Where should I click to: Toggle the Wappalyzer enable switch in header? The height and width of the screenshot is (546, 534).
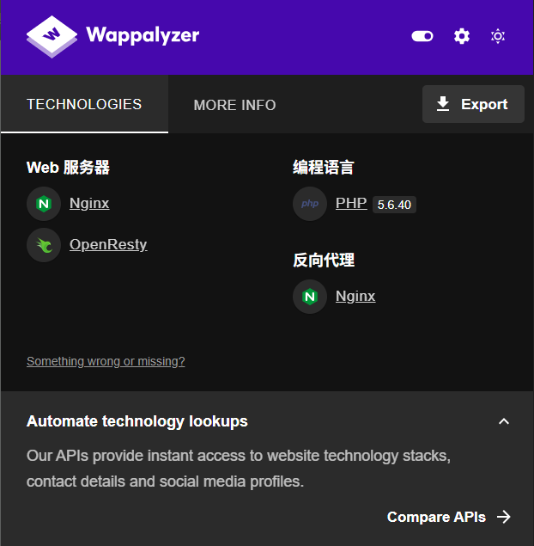[x=422, y=36]
